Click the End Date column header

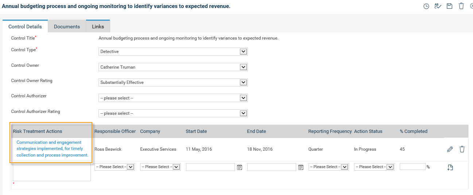click(x=256, y=131)
